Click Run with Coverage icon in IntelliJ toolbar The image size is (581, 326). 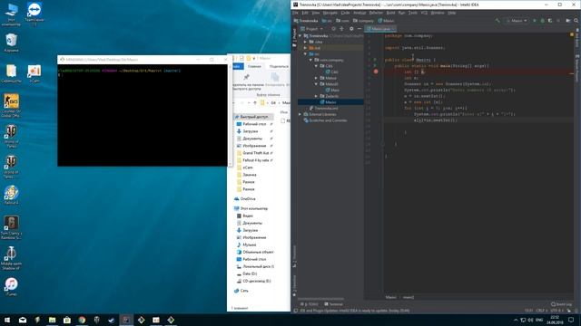(x=550, y=21)
